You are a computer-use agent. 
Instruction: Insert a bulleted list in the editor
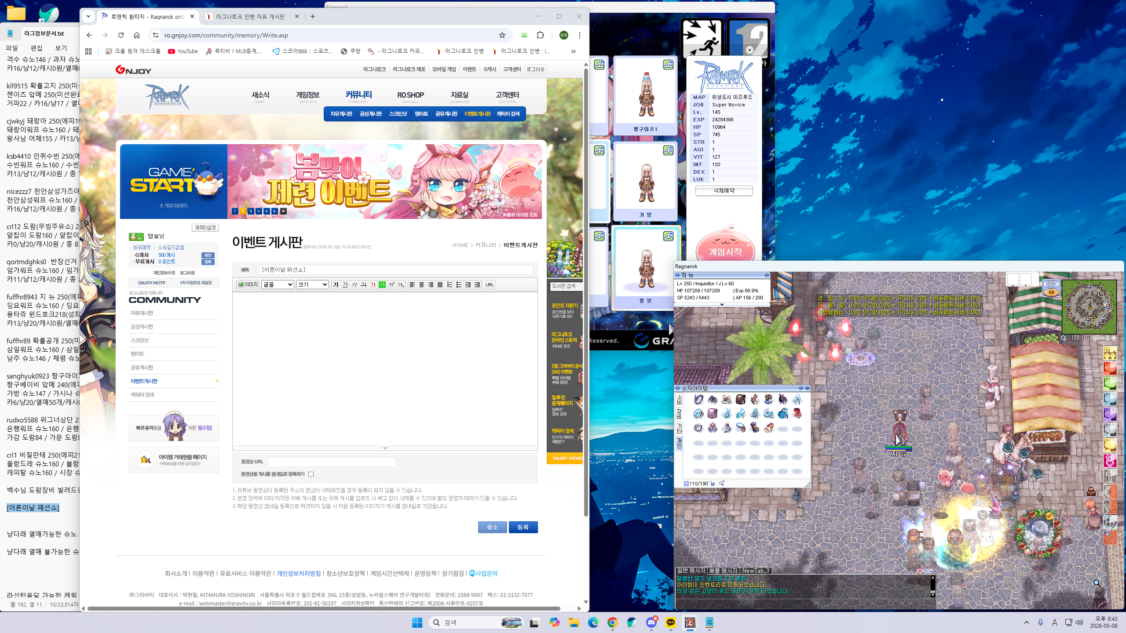click(x=459, y=285)
